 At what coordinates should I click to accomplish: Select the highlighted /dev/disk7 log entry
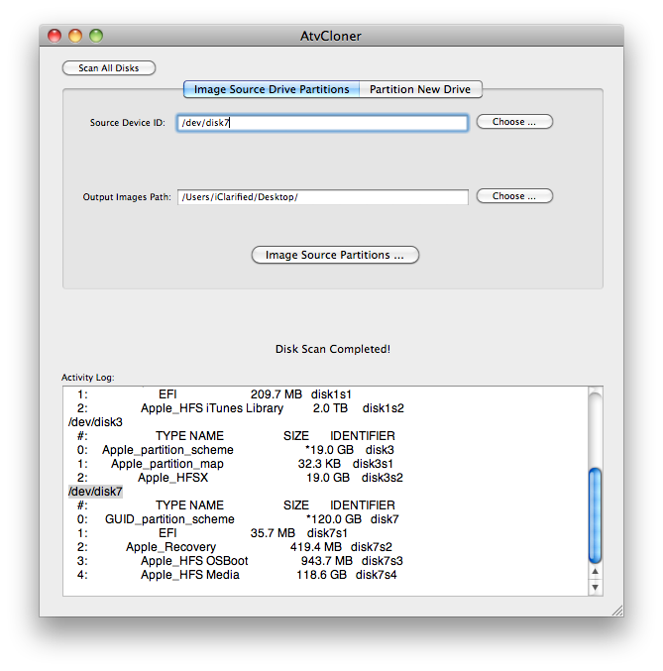[x=95, y=492]
